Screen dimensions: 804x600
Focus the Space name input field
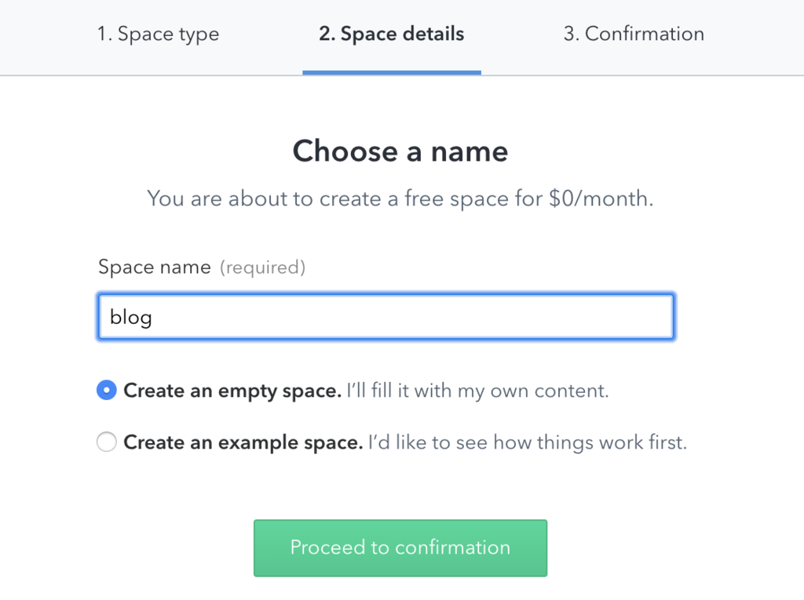(x=385, y=317)
